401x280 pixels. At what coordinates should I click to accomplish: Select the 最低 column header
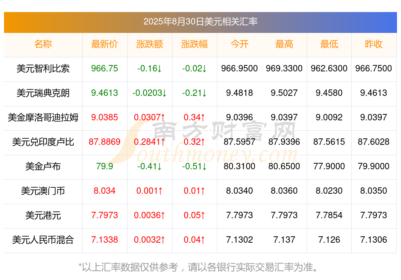tap(329, 44)
